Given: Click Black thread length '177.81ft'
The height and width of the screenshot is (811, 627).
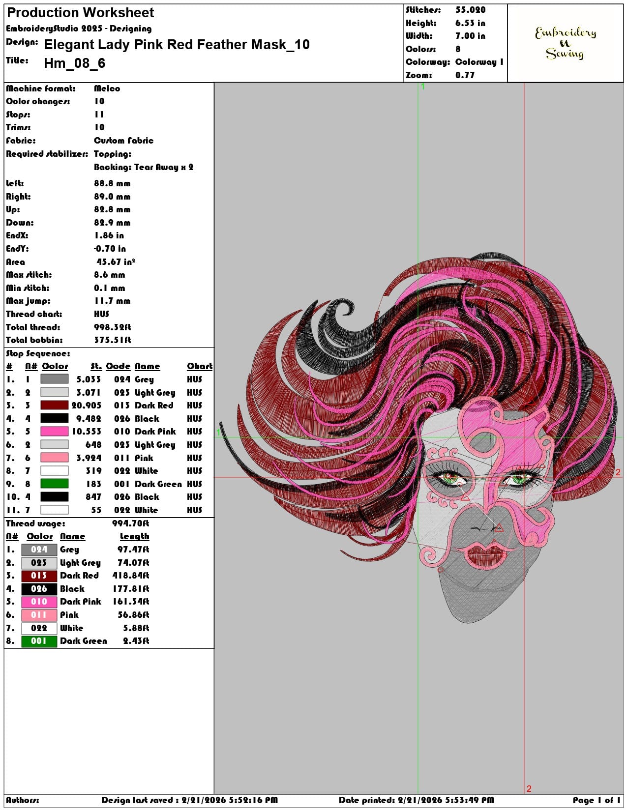Looking at the screenshot, I should click(131, 589).
